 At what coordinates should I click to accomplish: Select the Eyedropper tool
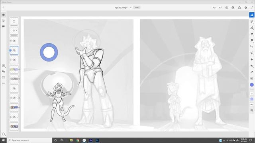(x=252, y=72)
